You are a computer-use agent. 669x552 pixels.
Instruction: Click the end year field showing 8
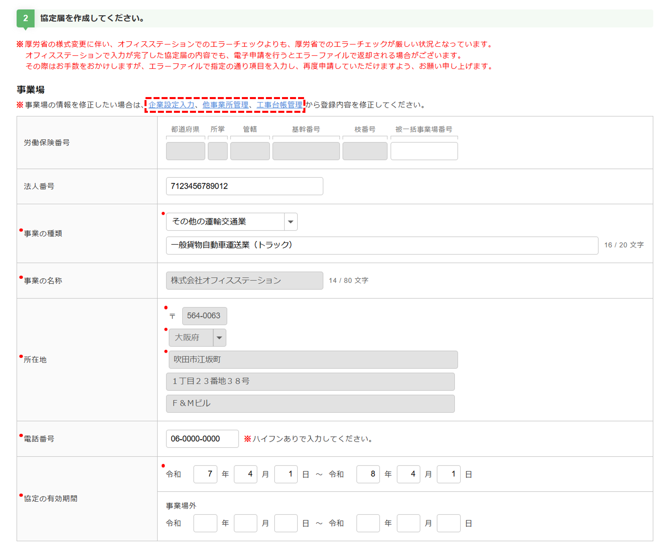[368, 474]
